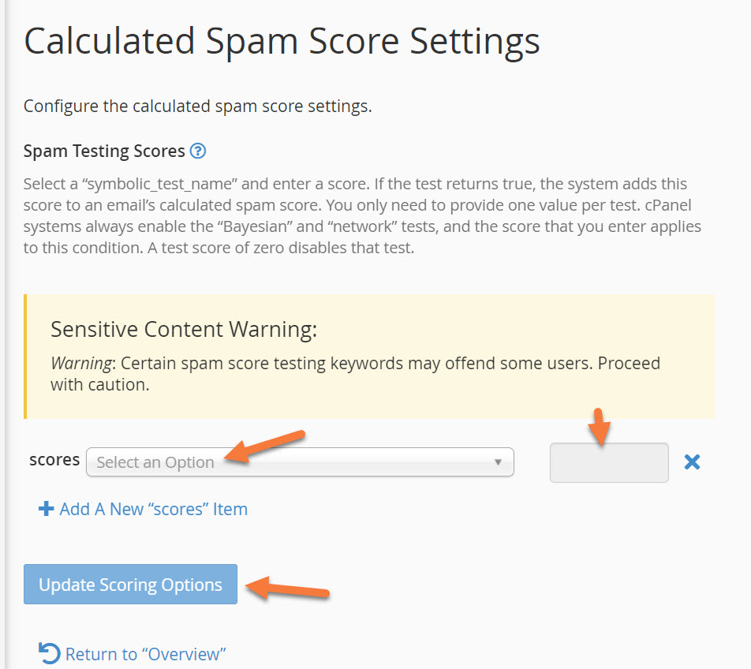
Task: Click the "scores" field label
Action: tap(54, 459)
